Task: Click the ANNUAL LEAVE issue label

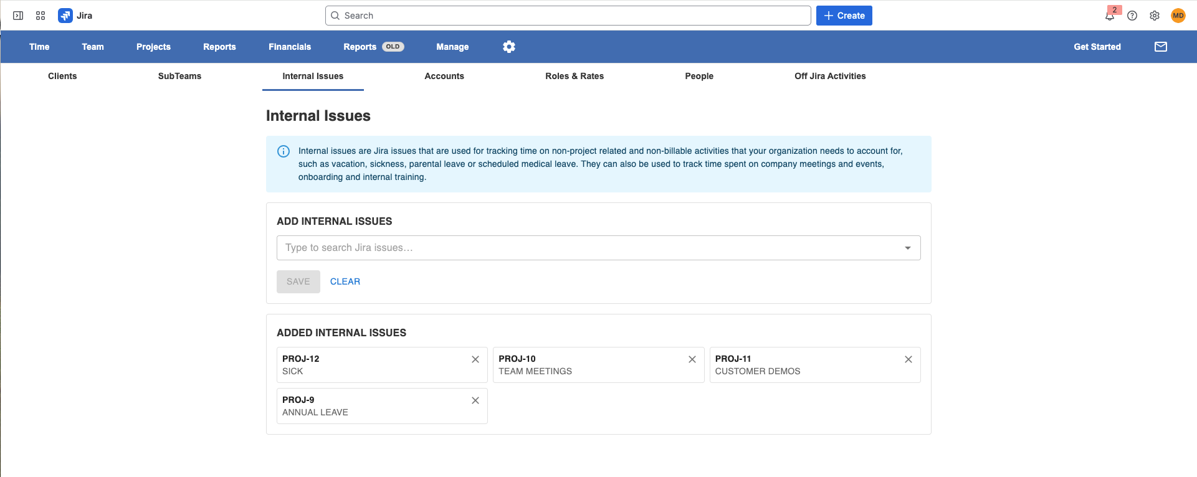Action: tap(315, 412)
